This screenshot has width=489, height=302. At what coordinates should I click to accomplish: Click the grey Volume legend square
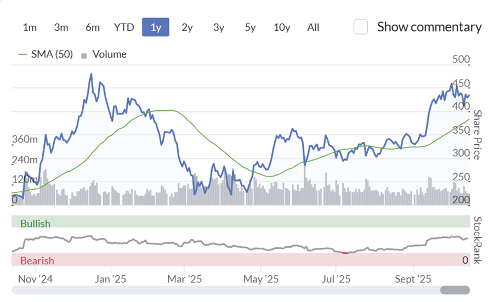point(84,56)
